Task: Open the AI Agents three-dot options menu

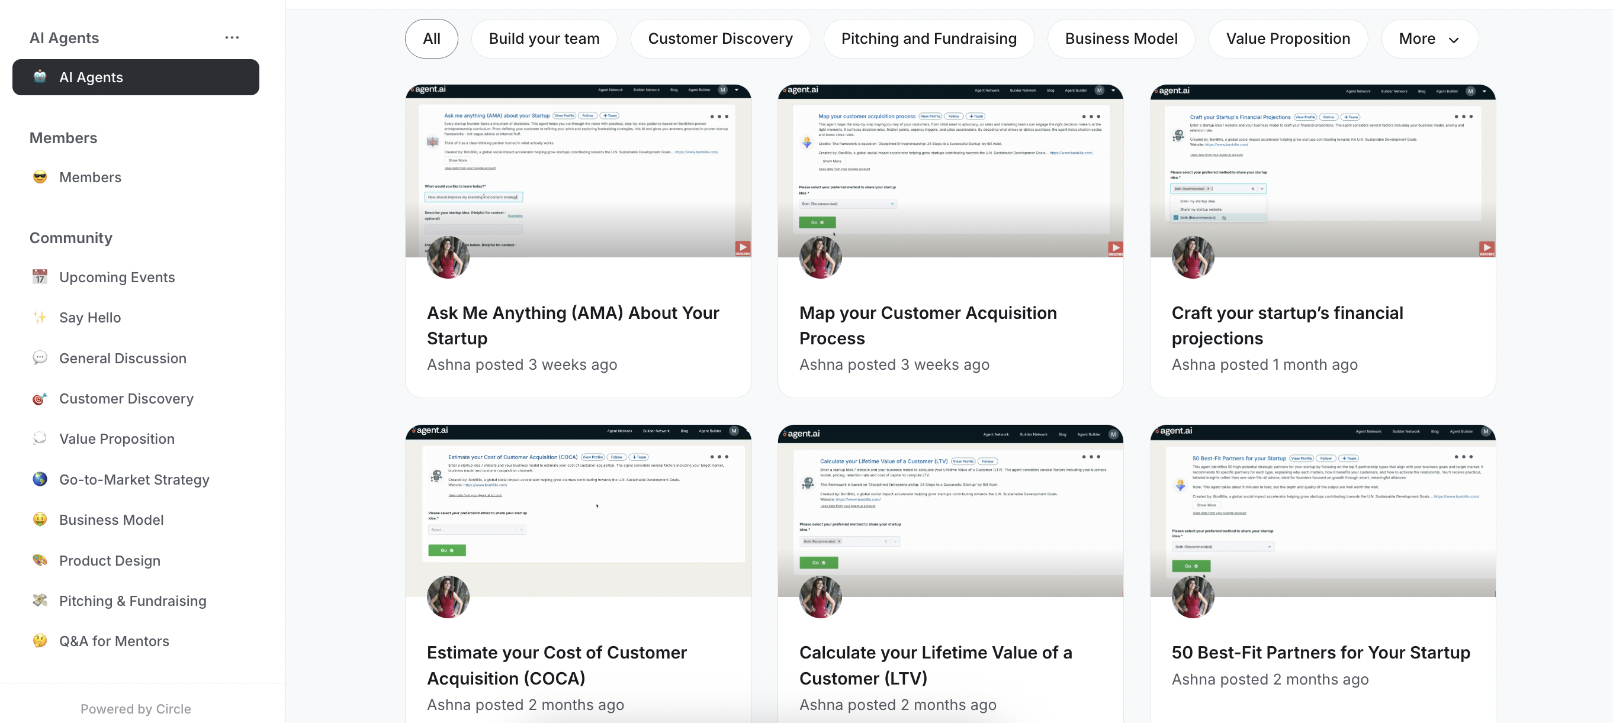Action: pos(232,37)
